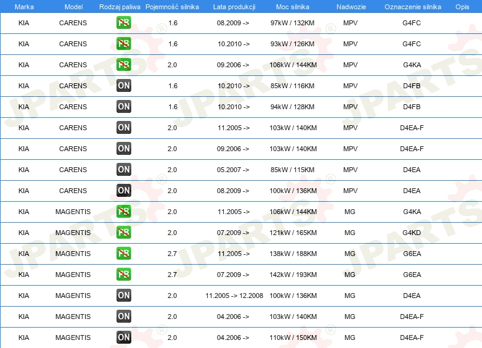Click petrol icon in Carens 93kW / 126KM row

click(123, 44)
